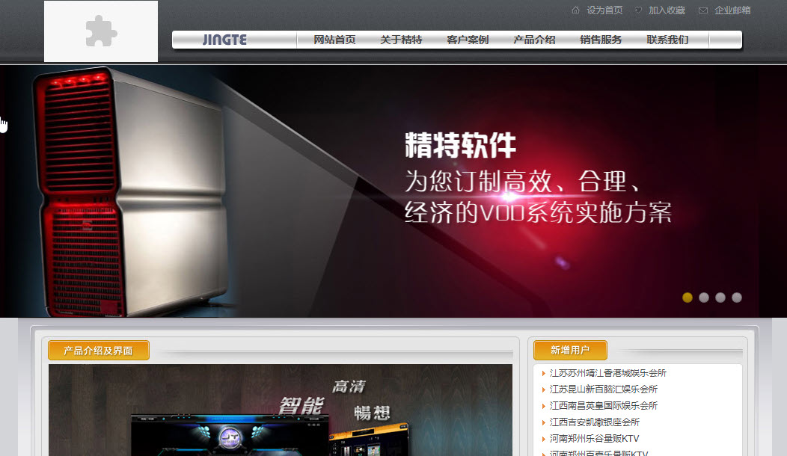This screenshot has height=456, width=787.
Task: Open the 江西吉安凯撒银座会所 link
Action: tap(594, 422)
